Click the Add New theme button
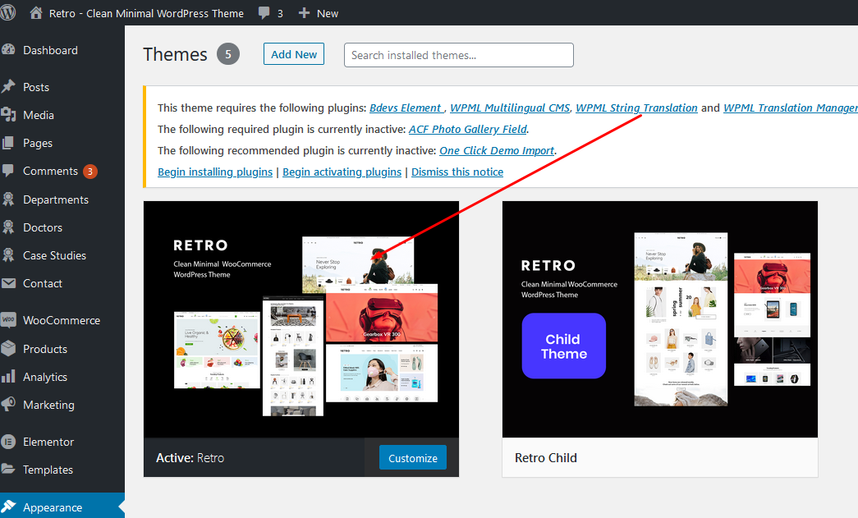This screenshot has width=858, height=518. [x=294, y=54]
